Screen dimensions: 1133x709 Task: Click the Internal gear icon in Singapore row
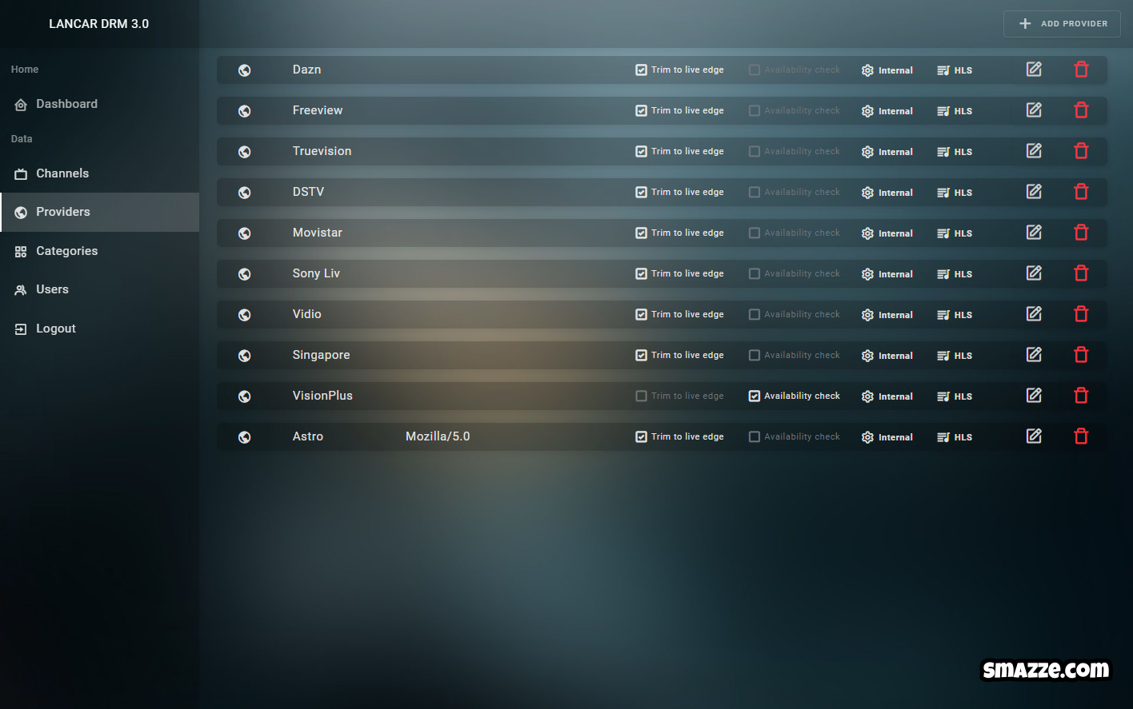pyautogui.click(x=867, y=356)
